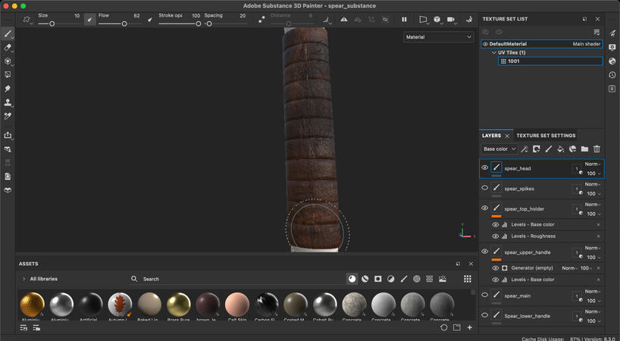The image size is (620, 341).
Task: Show the spear_spikes layer
Action: click(x=485, y=188)
